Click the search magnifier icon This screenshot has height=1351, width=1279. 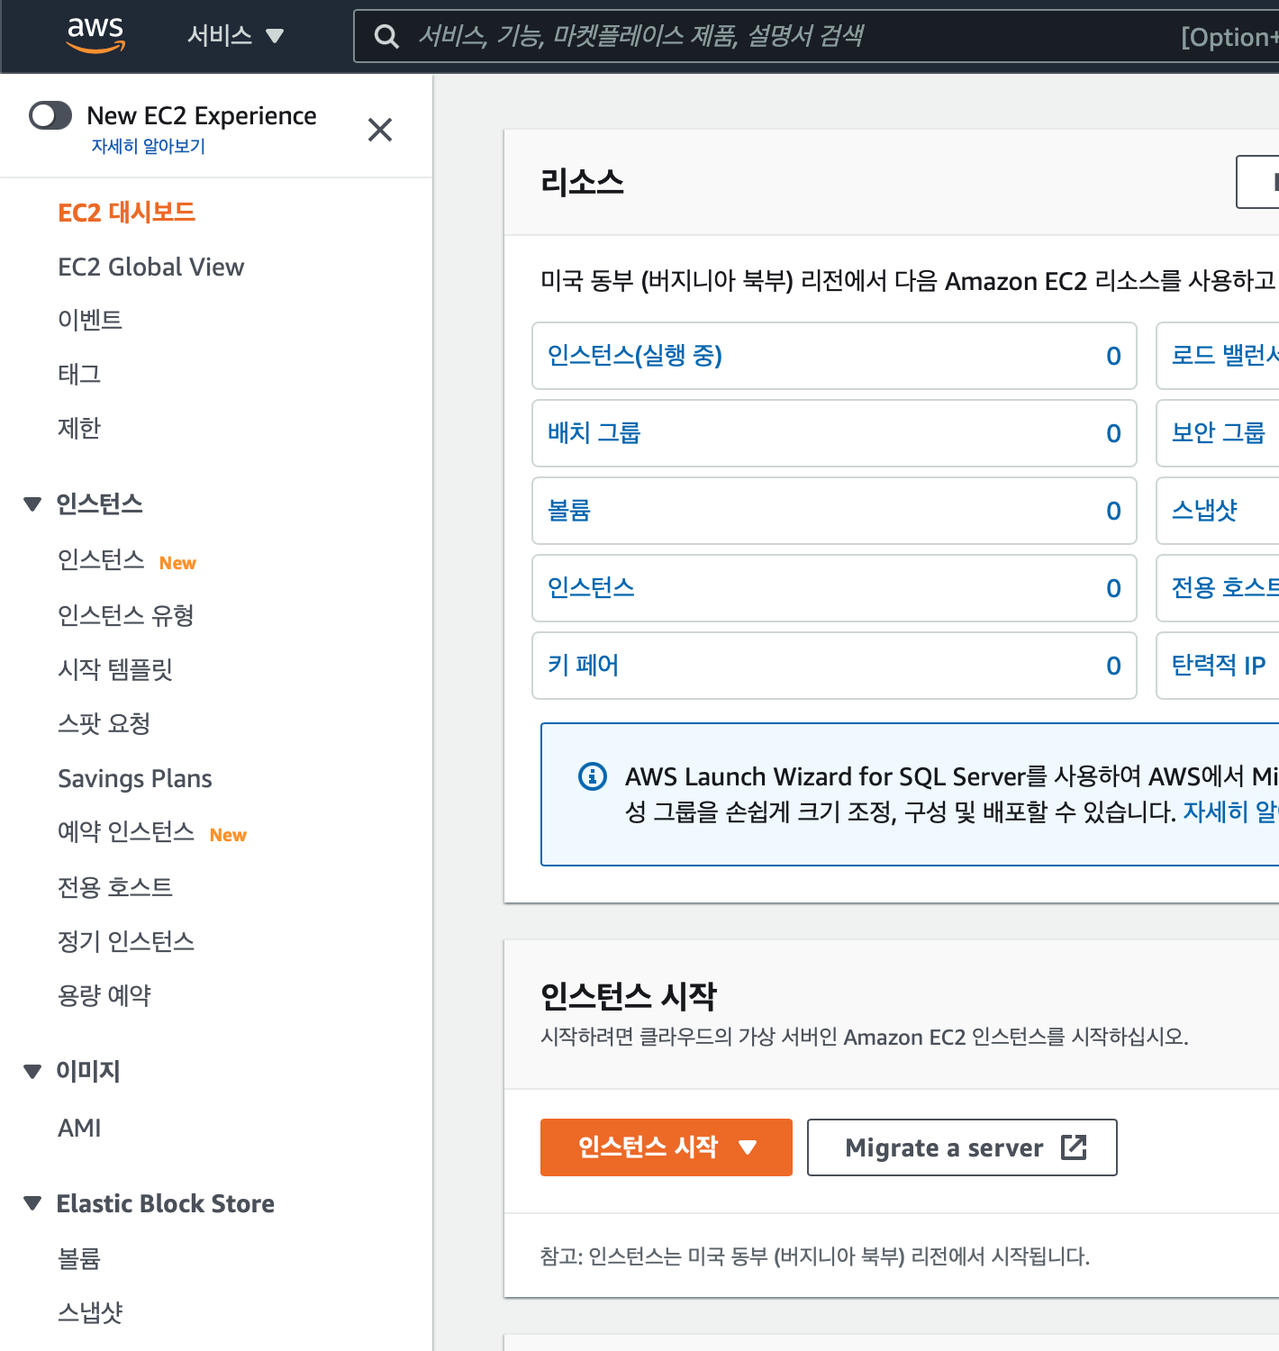386,36
